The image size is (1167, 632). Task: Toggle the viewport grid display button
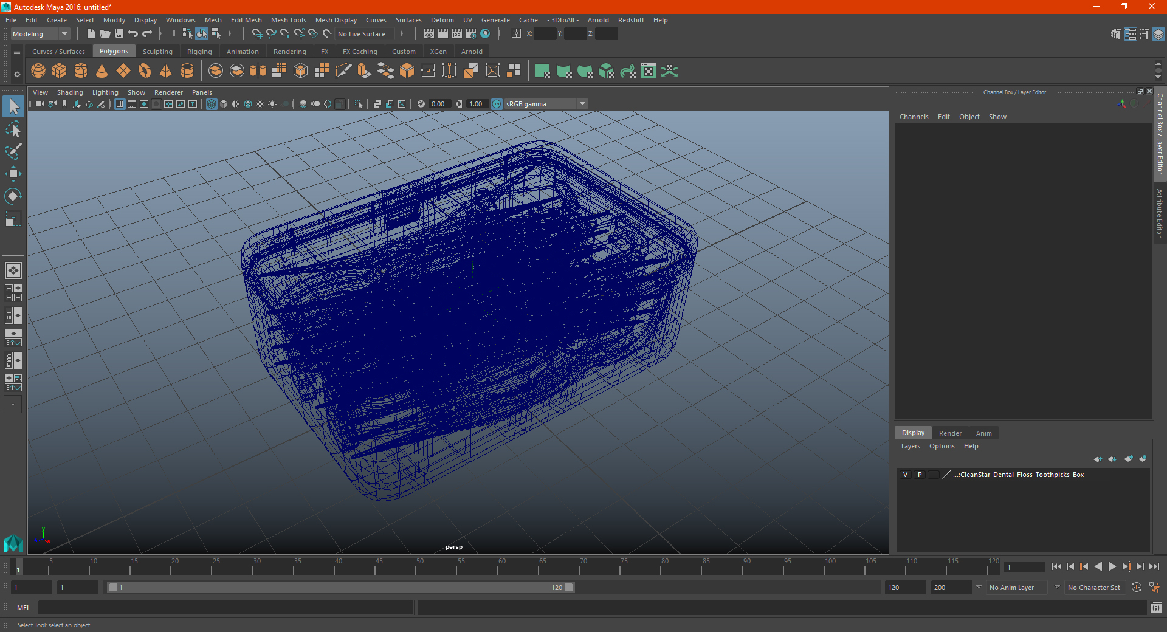pos(120,104)
